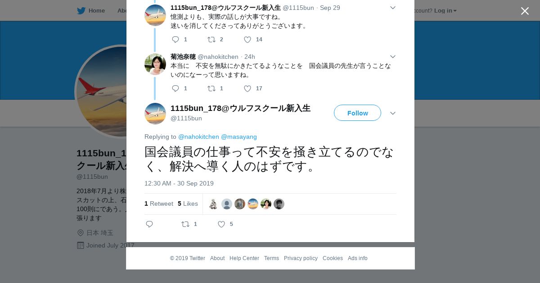Viewport: 540px width, 283px height.
Task: Open the Privacy policy footer link
Action: click(301, 258)
